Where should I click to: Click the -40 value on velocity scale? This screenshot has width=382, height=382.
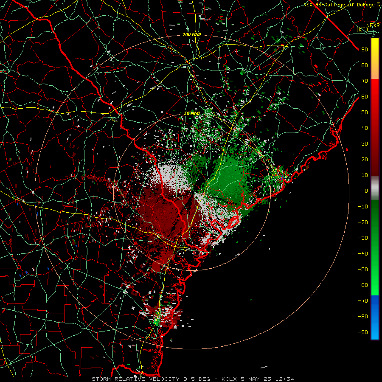coord(363,254)
